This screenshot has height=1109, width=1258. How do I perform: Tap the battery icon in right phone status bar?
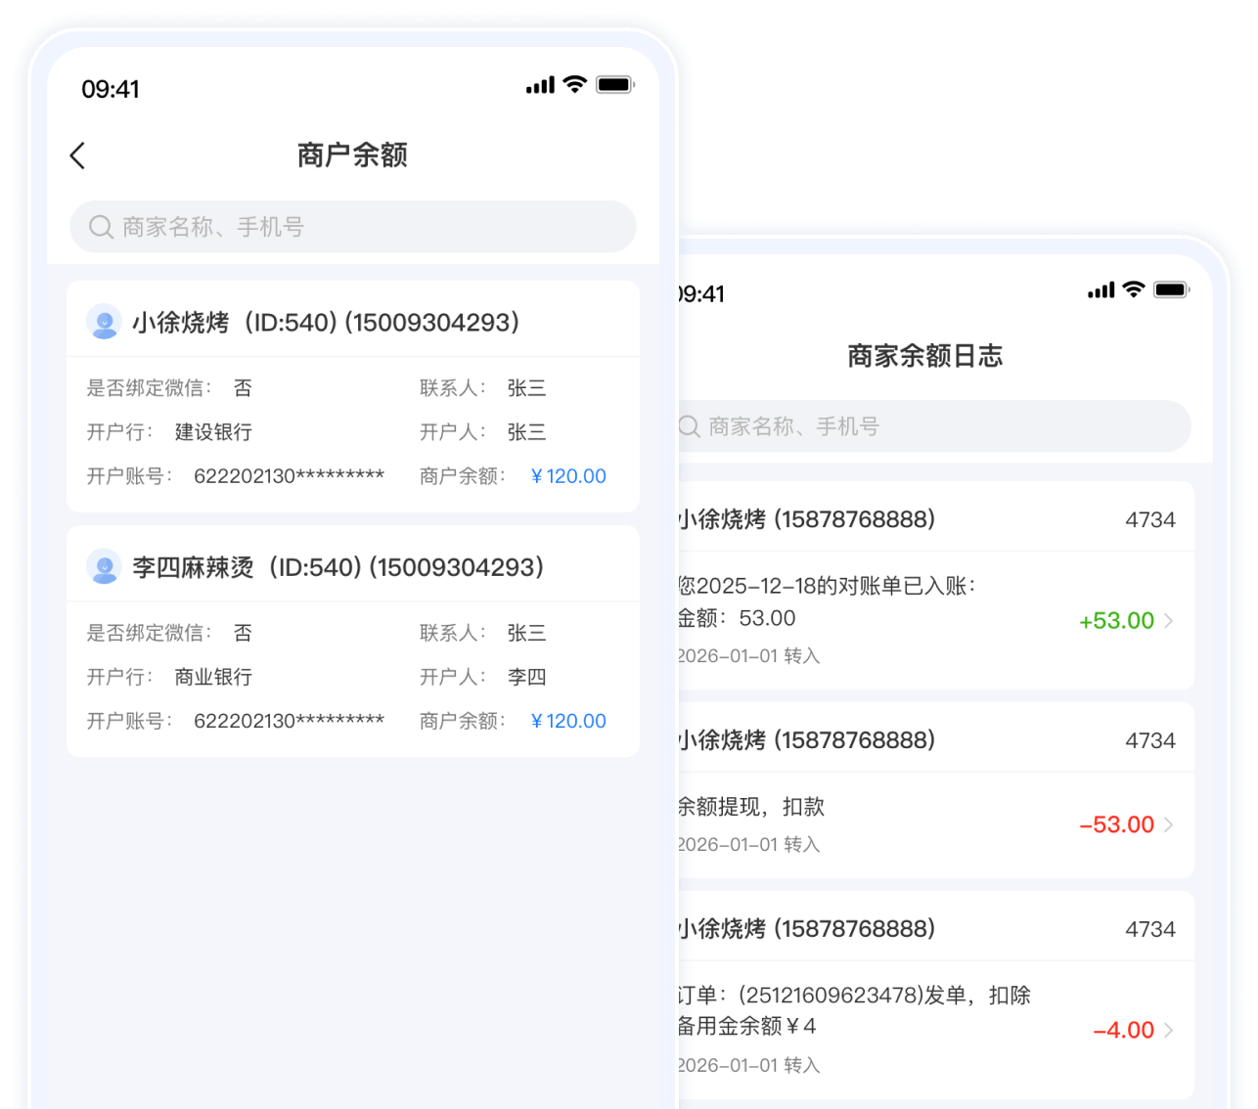point(1171,289)
